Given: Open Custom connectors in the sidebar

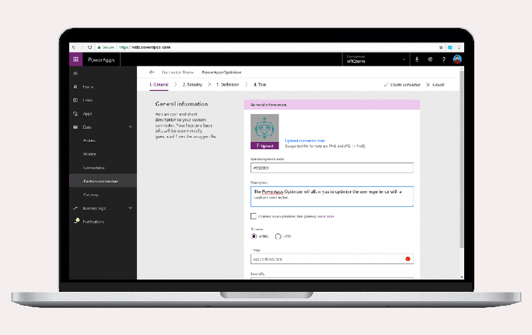Looking at the screenshot, I should coord(103,181).
